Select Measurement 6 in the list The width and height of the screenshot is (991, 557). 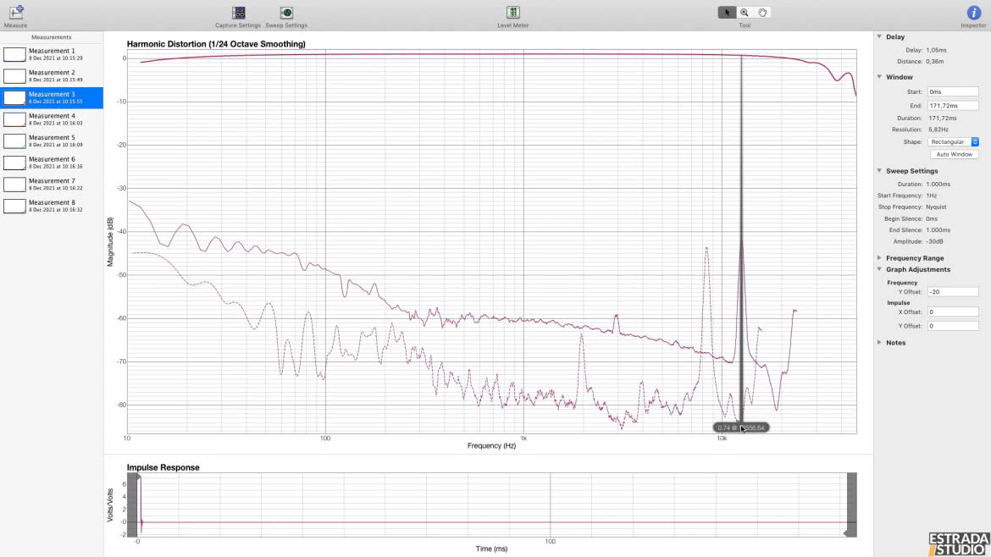coord(52,163)
